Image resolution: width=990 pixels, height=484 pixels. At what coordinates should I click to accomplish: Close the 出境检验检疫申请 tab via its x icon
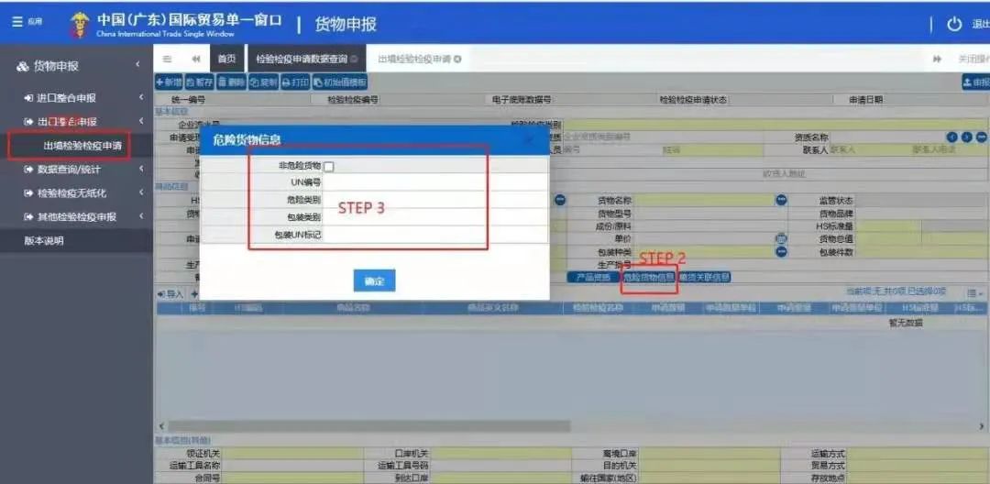click(x=457, y=60)
